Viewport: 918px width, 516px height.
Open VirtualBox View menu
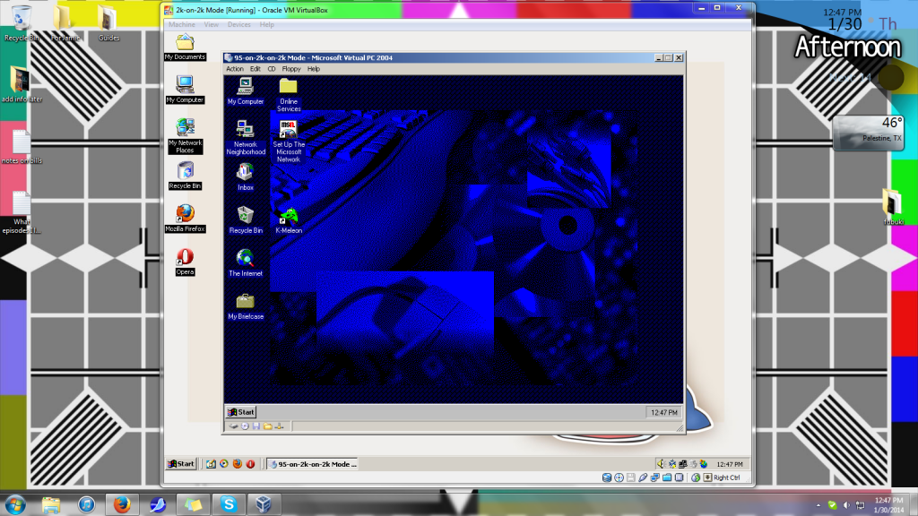point(211,24)
